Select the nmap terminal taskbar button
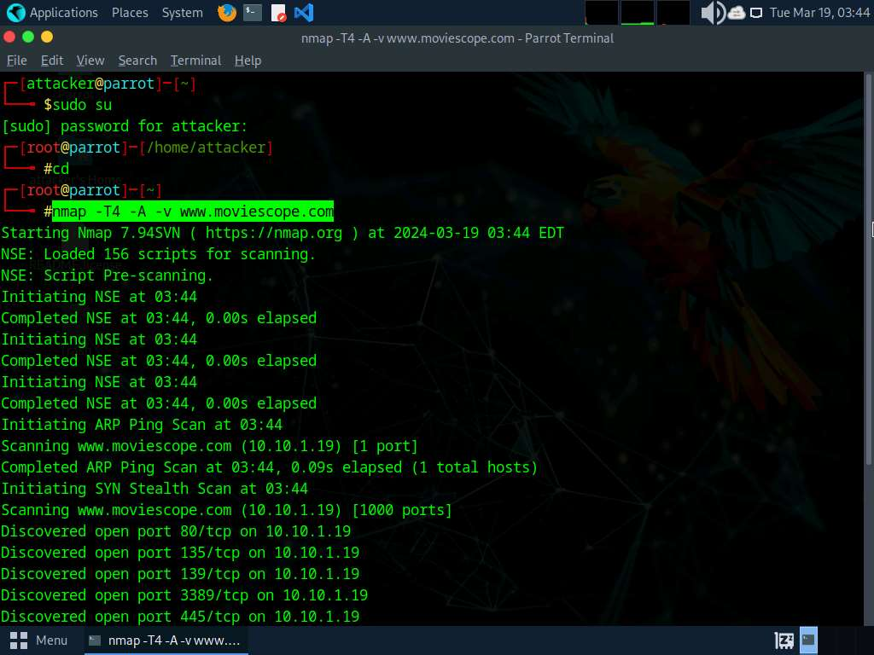 pyautogui.click(x=166, y=640)
